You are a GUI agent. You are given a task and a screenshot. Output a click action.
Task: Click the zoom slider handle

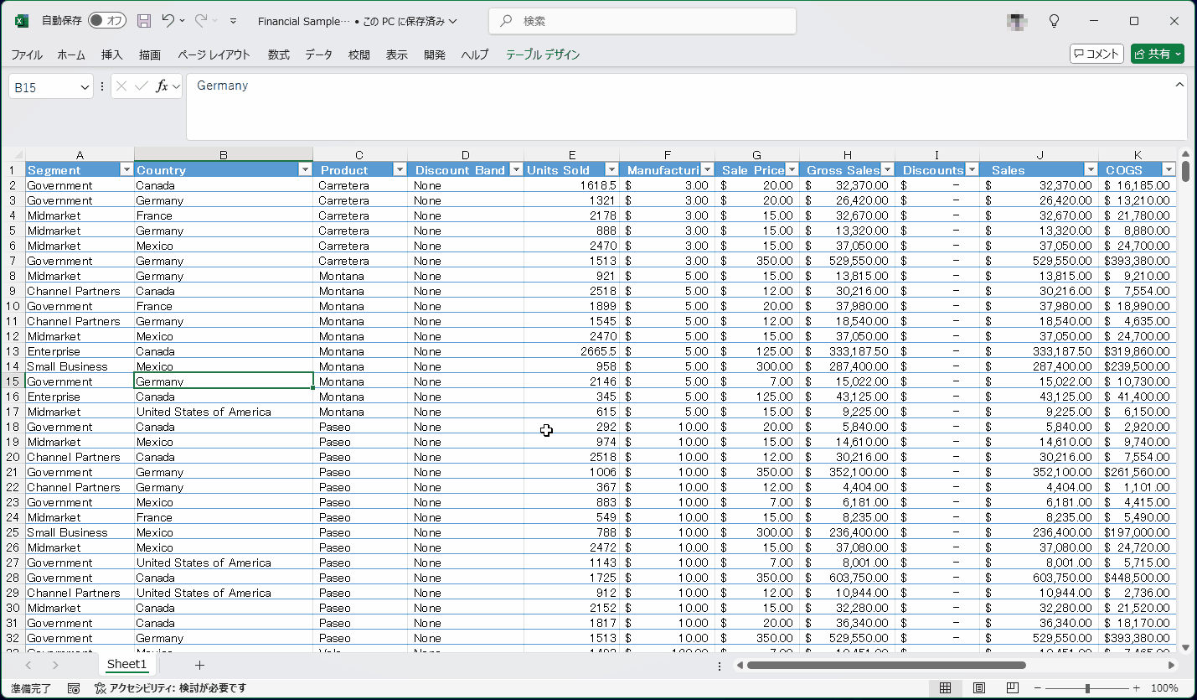[1087, 688]
